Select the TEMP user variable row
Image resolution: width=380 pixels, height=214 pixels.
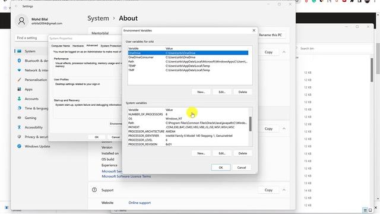pos(188,66)
